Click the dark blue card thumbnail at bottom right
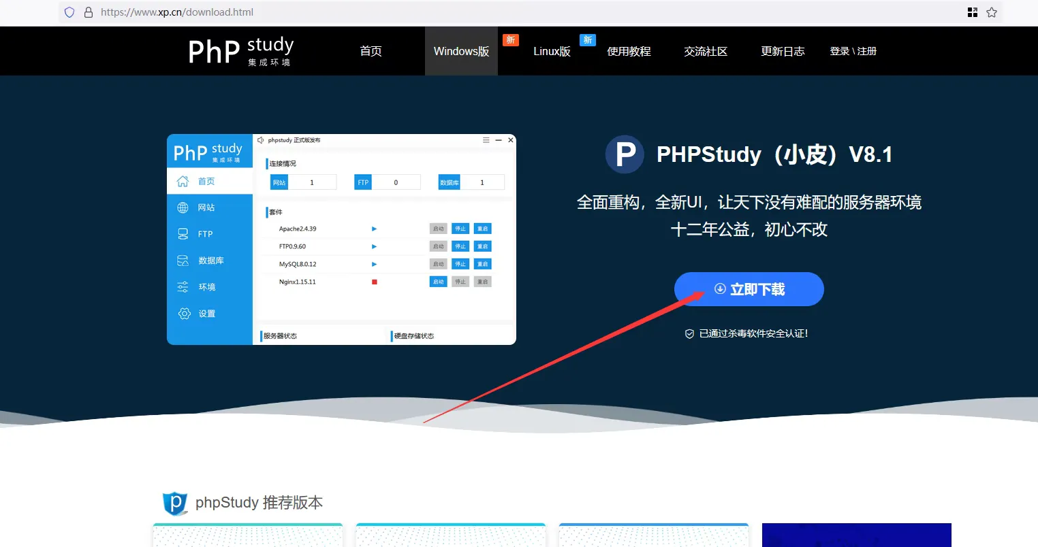This screenshot has width=1038, height=547. pyautogui.click(x=856, y=535)
